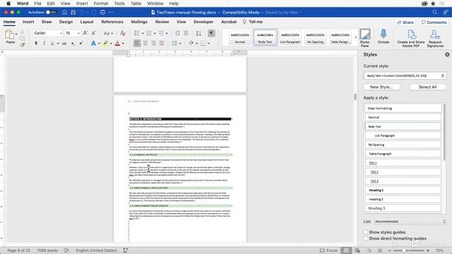Viewport: 452px width, 254px height.
Task: Toggle the Styles Pane button
Action: coord(364,37)
